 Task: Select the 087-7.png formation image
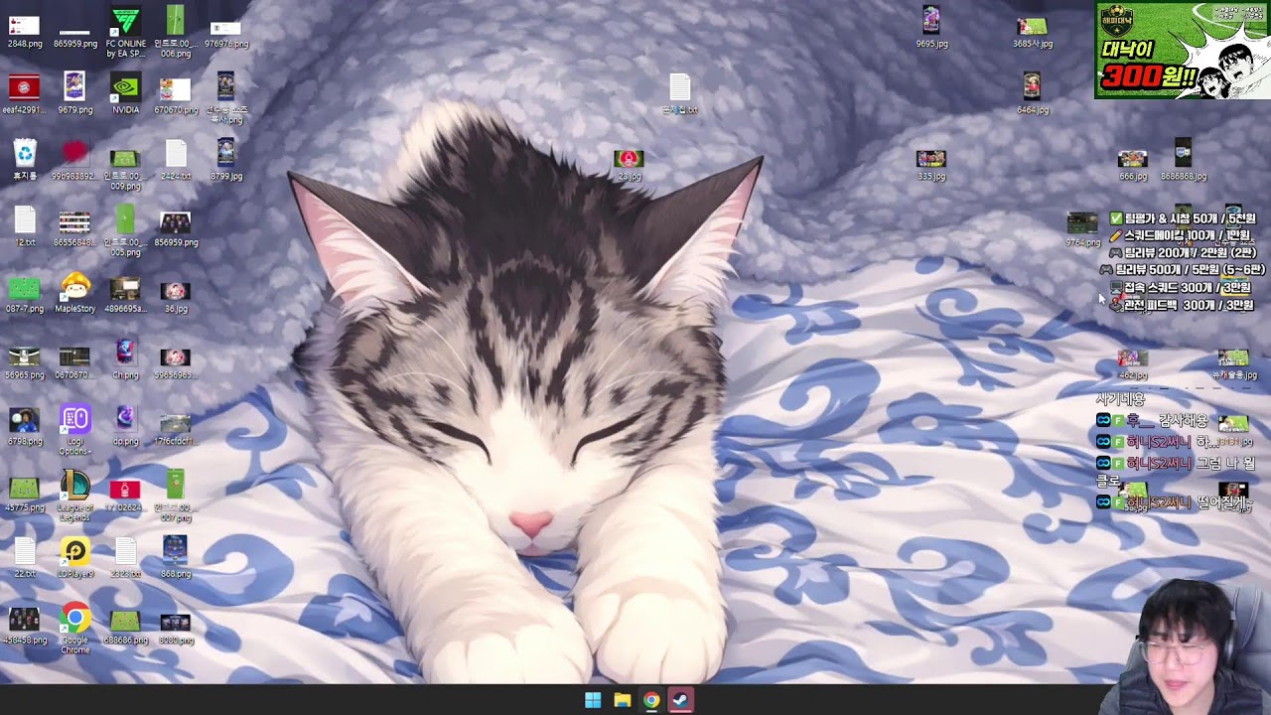[25, 290]
